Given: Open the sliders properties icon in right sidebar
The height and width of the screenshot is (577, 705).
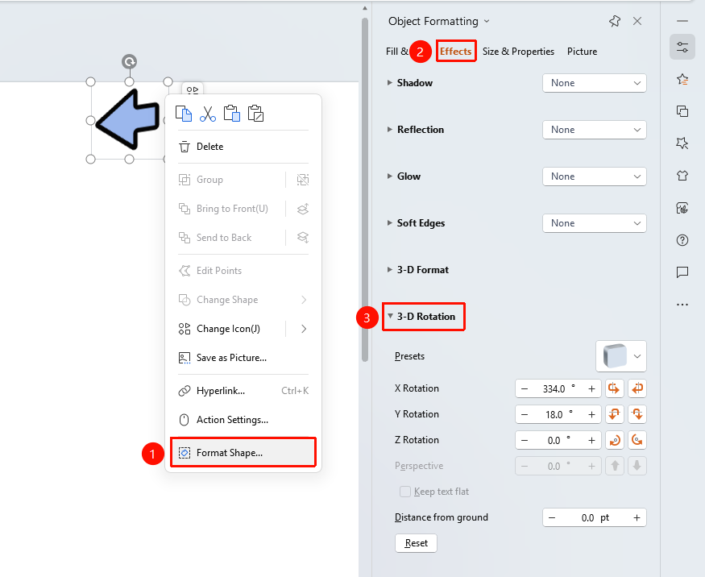Looking at the screenshot, I should (682, 47).
